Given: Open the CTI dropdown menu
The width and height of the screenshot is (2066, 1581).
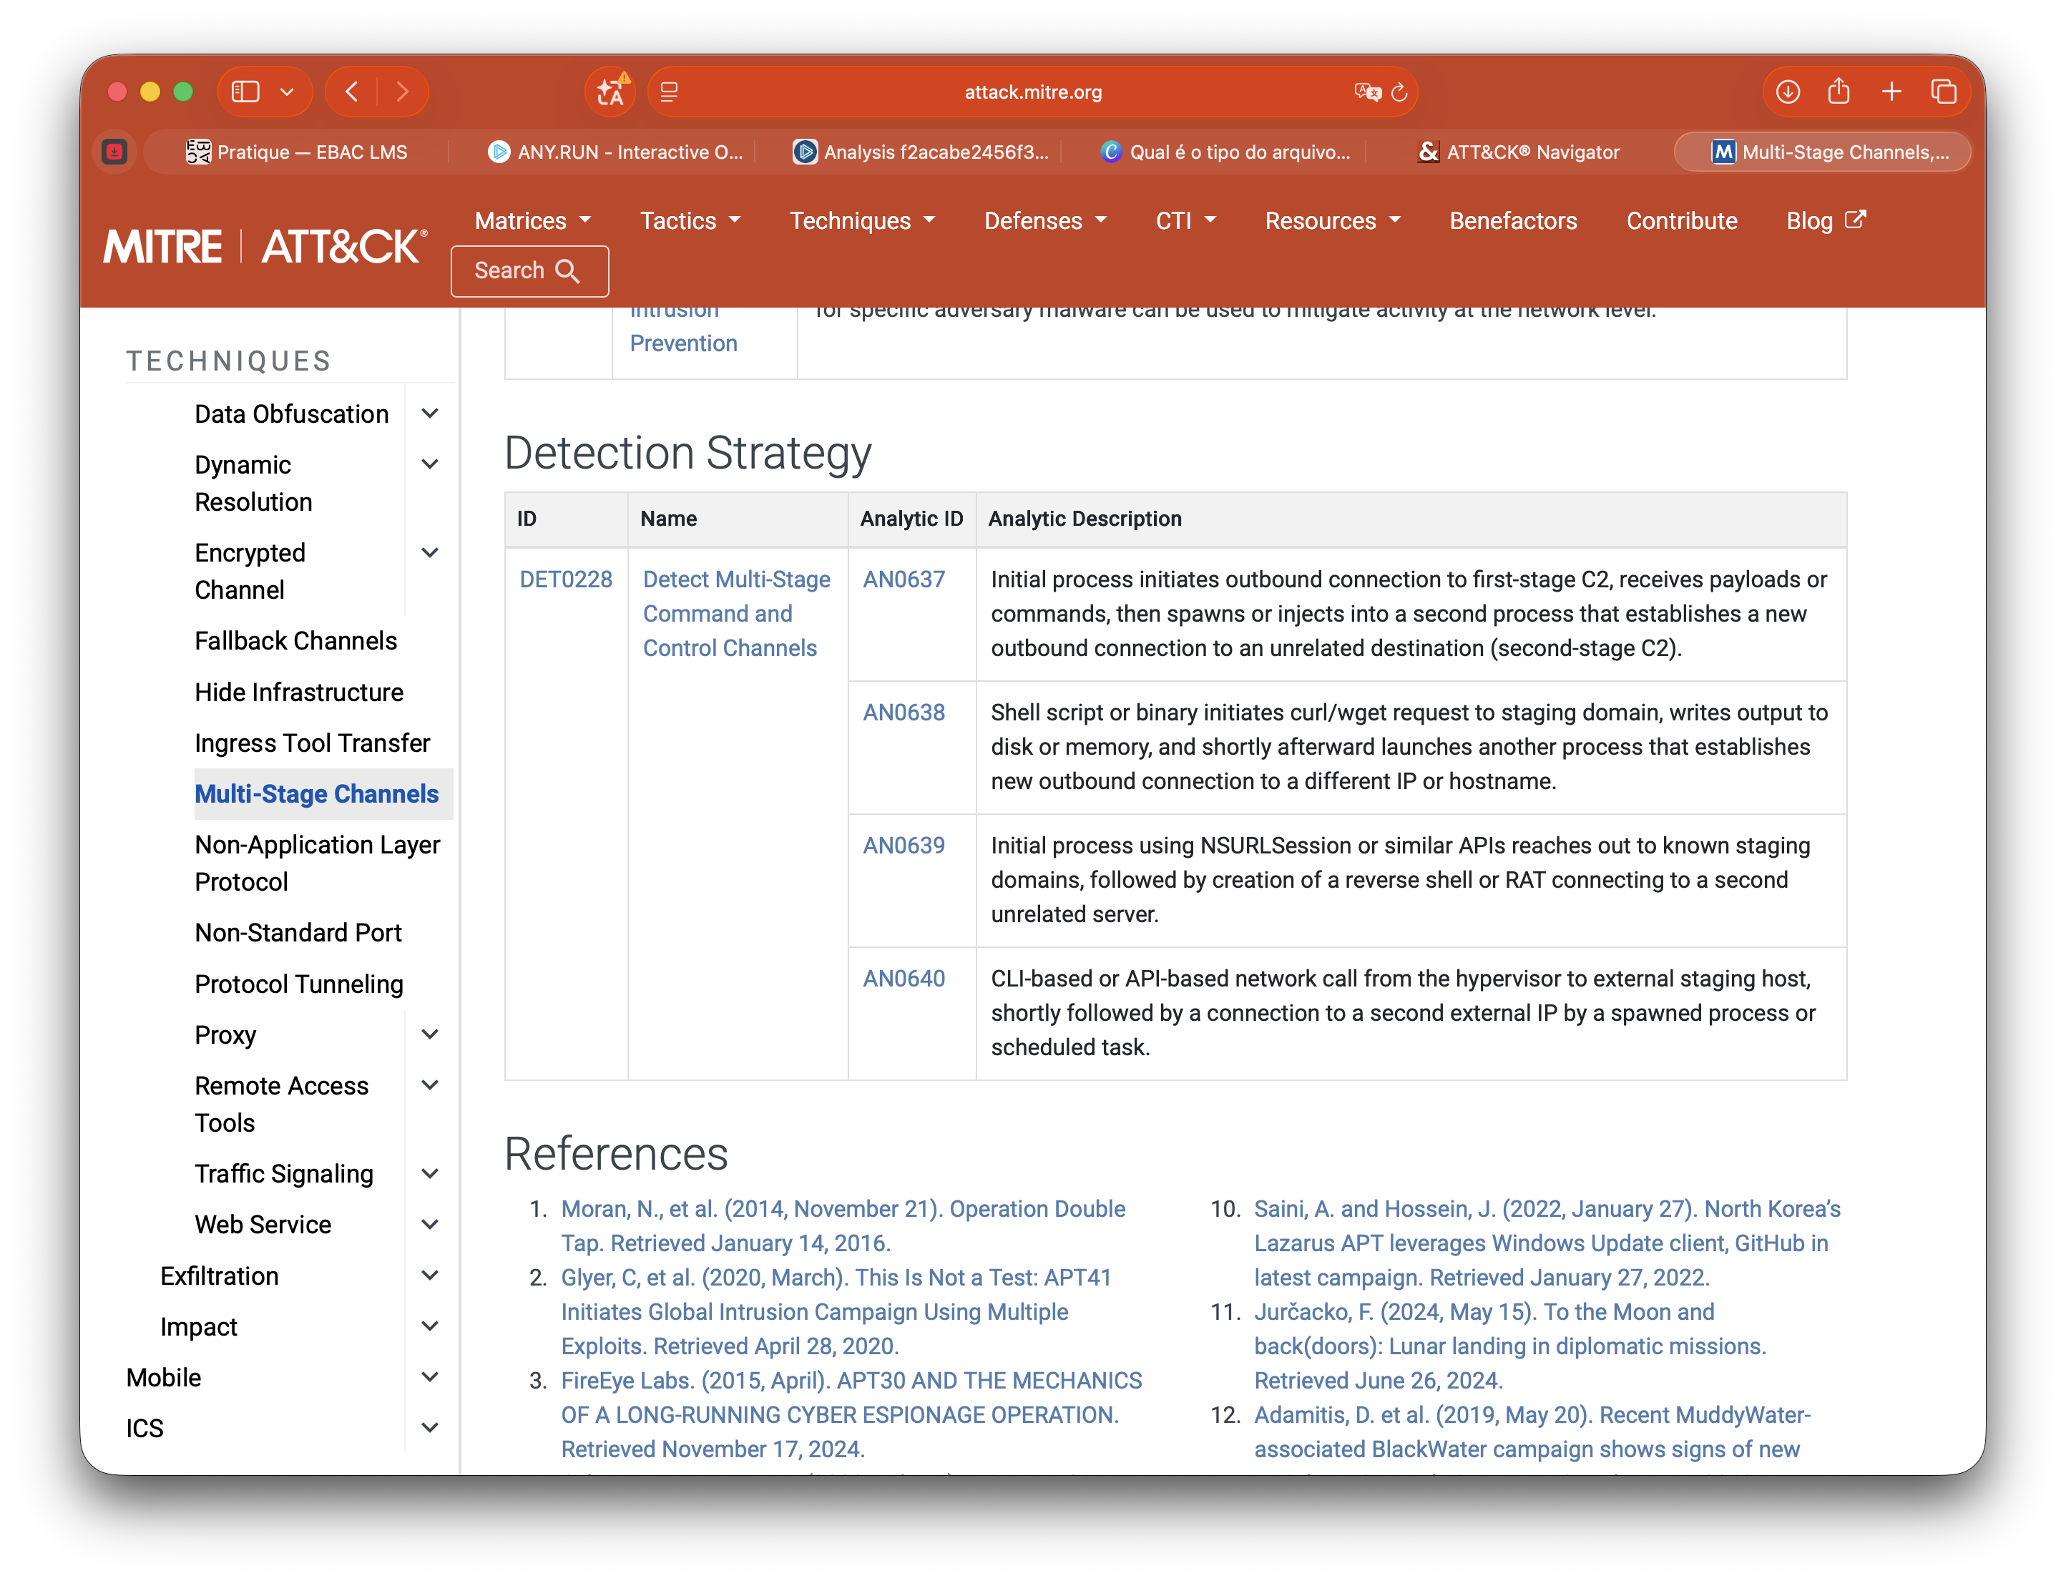Looking at the screenshot, I should (x=1185, y=220).
